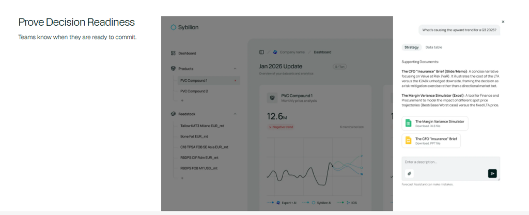Download The CFO "Insurance" Brief file

click(437, 141)
